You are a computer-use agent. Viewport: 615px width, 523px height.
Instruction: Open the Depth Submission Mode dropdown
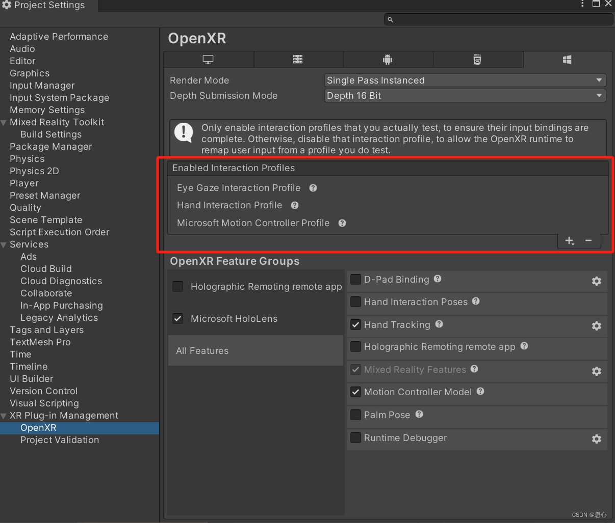click(465, 95)
